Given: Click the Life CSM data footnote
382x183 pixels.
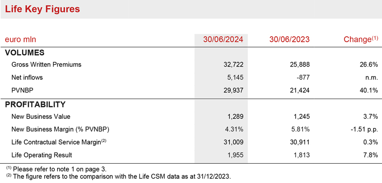Looking at the screenshot, I should click(x=117, y=176).
